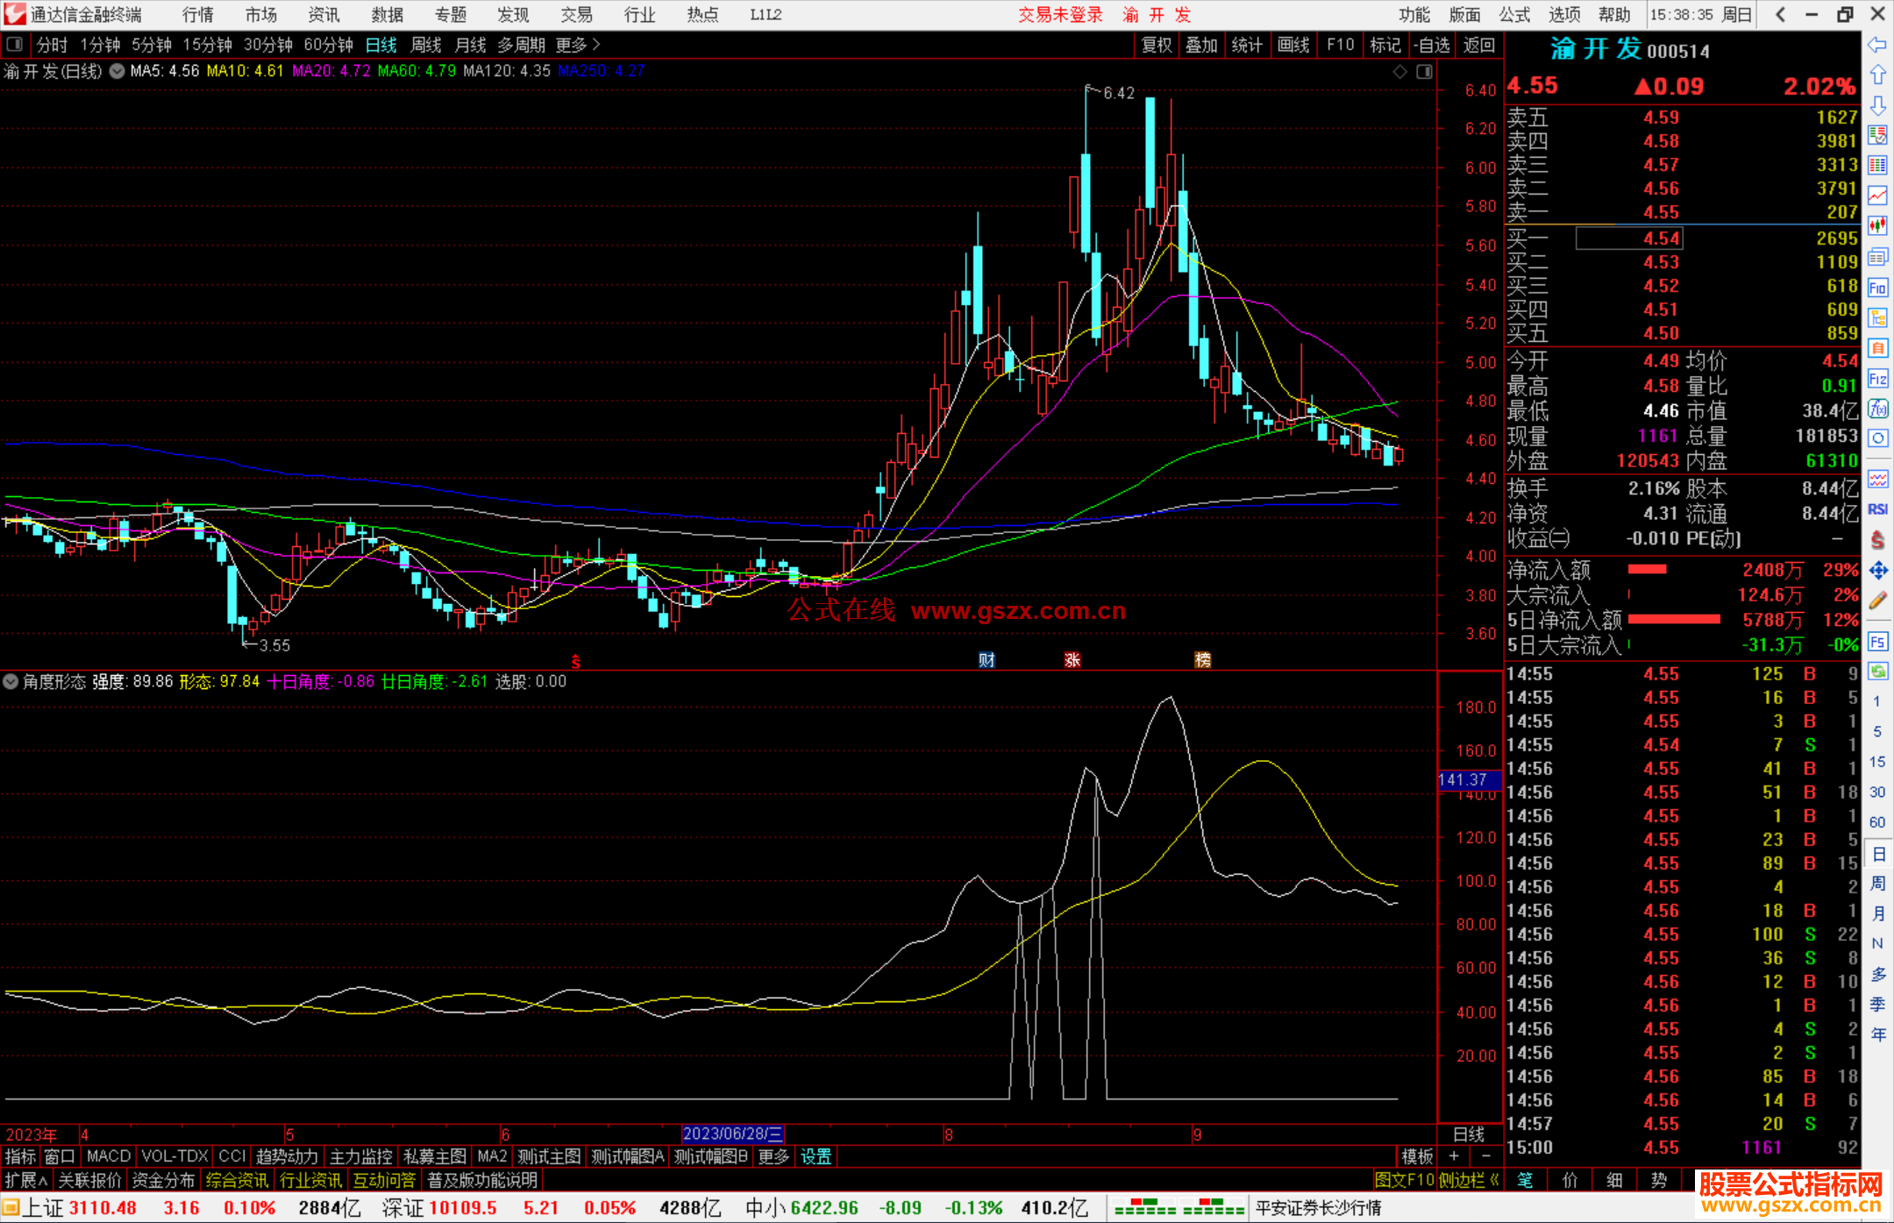This screenshot has width=1894, height=1223.
Task: Click the 141.37 value marker on axis
Action: click(1468, 779)
